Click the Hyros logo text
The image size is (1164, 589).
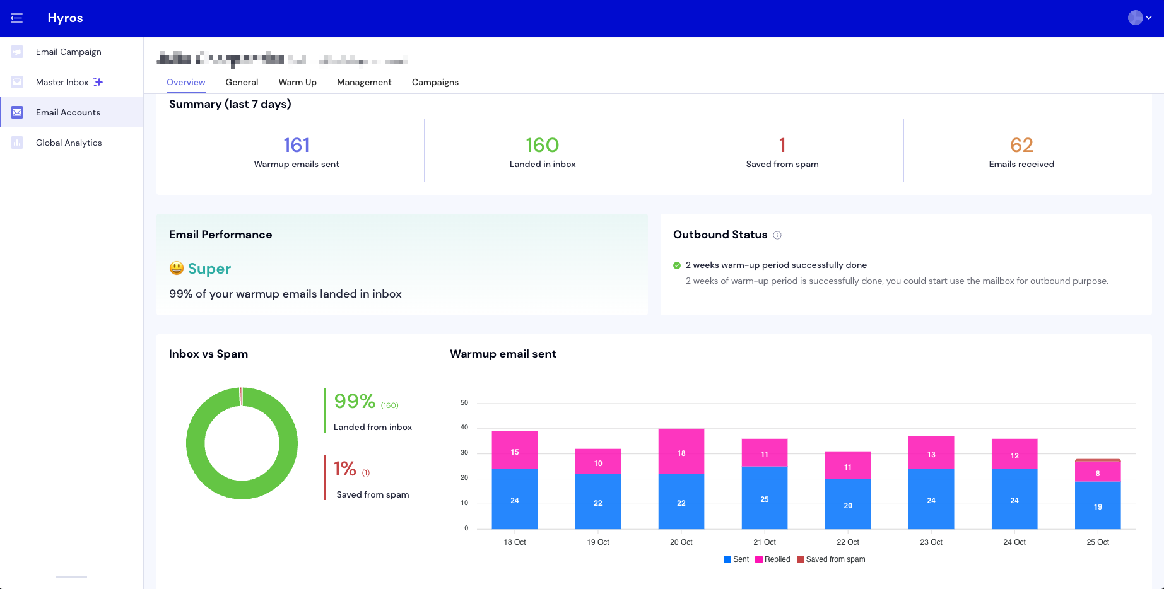click(65, 18)
